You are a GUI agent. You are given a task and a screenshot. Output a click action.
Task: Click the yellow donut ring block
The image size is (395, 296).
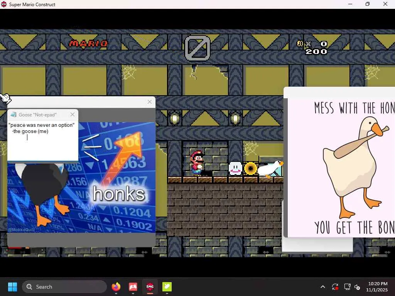pyautogui.click(x=251, y=168)
